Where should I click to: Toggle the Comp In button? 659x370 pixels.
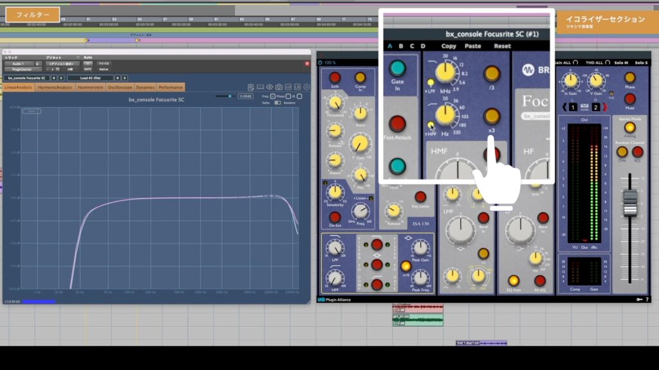pyautogui.click(x=360, y=78)
